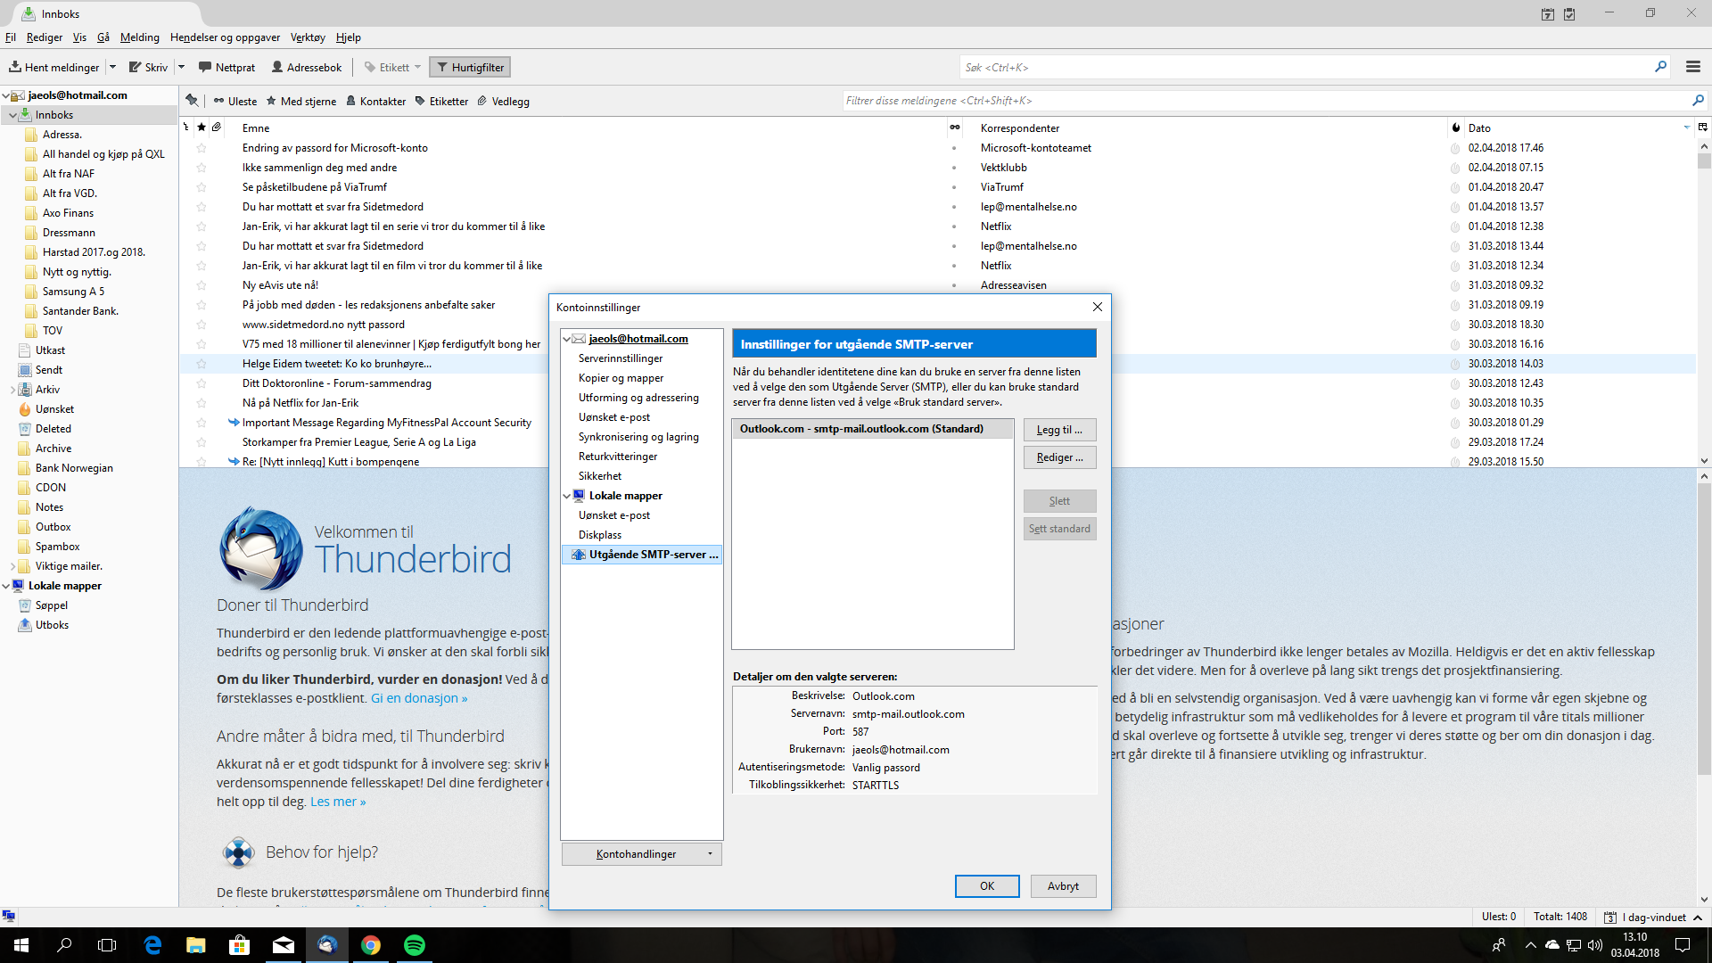
Task: Click the Skriv compose button
Action: coord(148,67)
